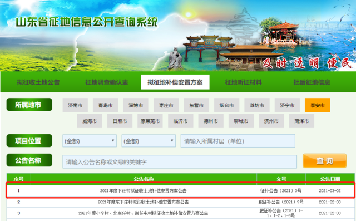Pick 潍坊市 city filter

[257, 105]
